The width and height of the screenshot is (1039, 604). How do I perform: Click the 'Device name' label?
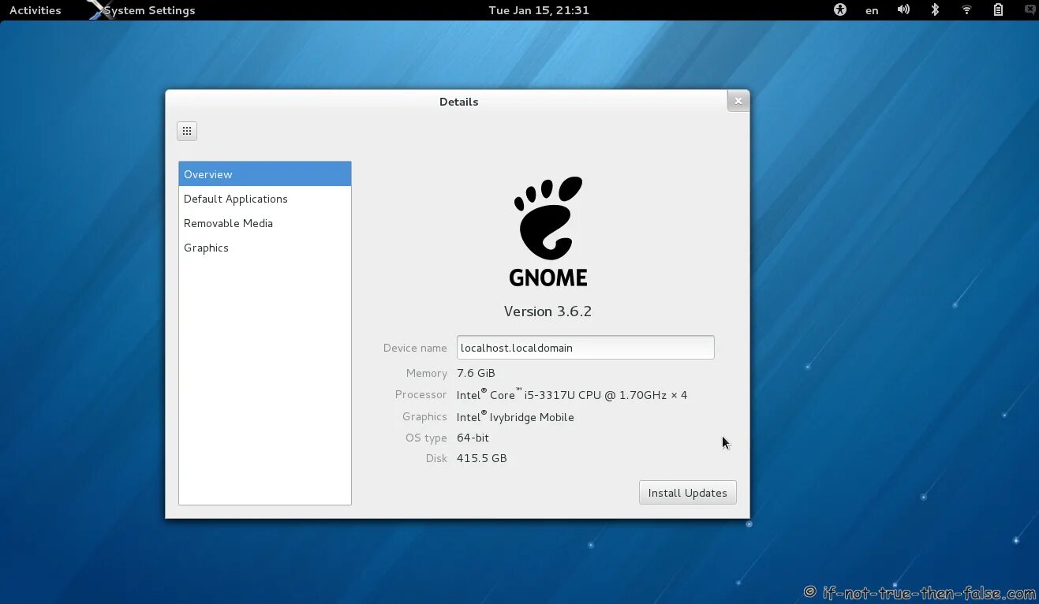coord(415,348)
